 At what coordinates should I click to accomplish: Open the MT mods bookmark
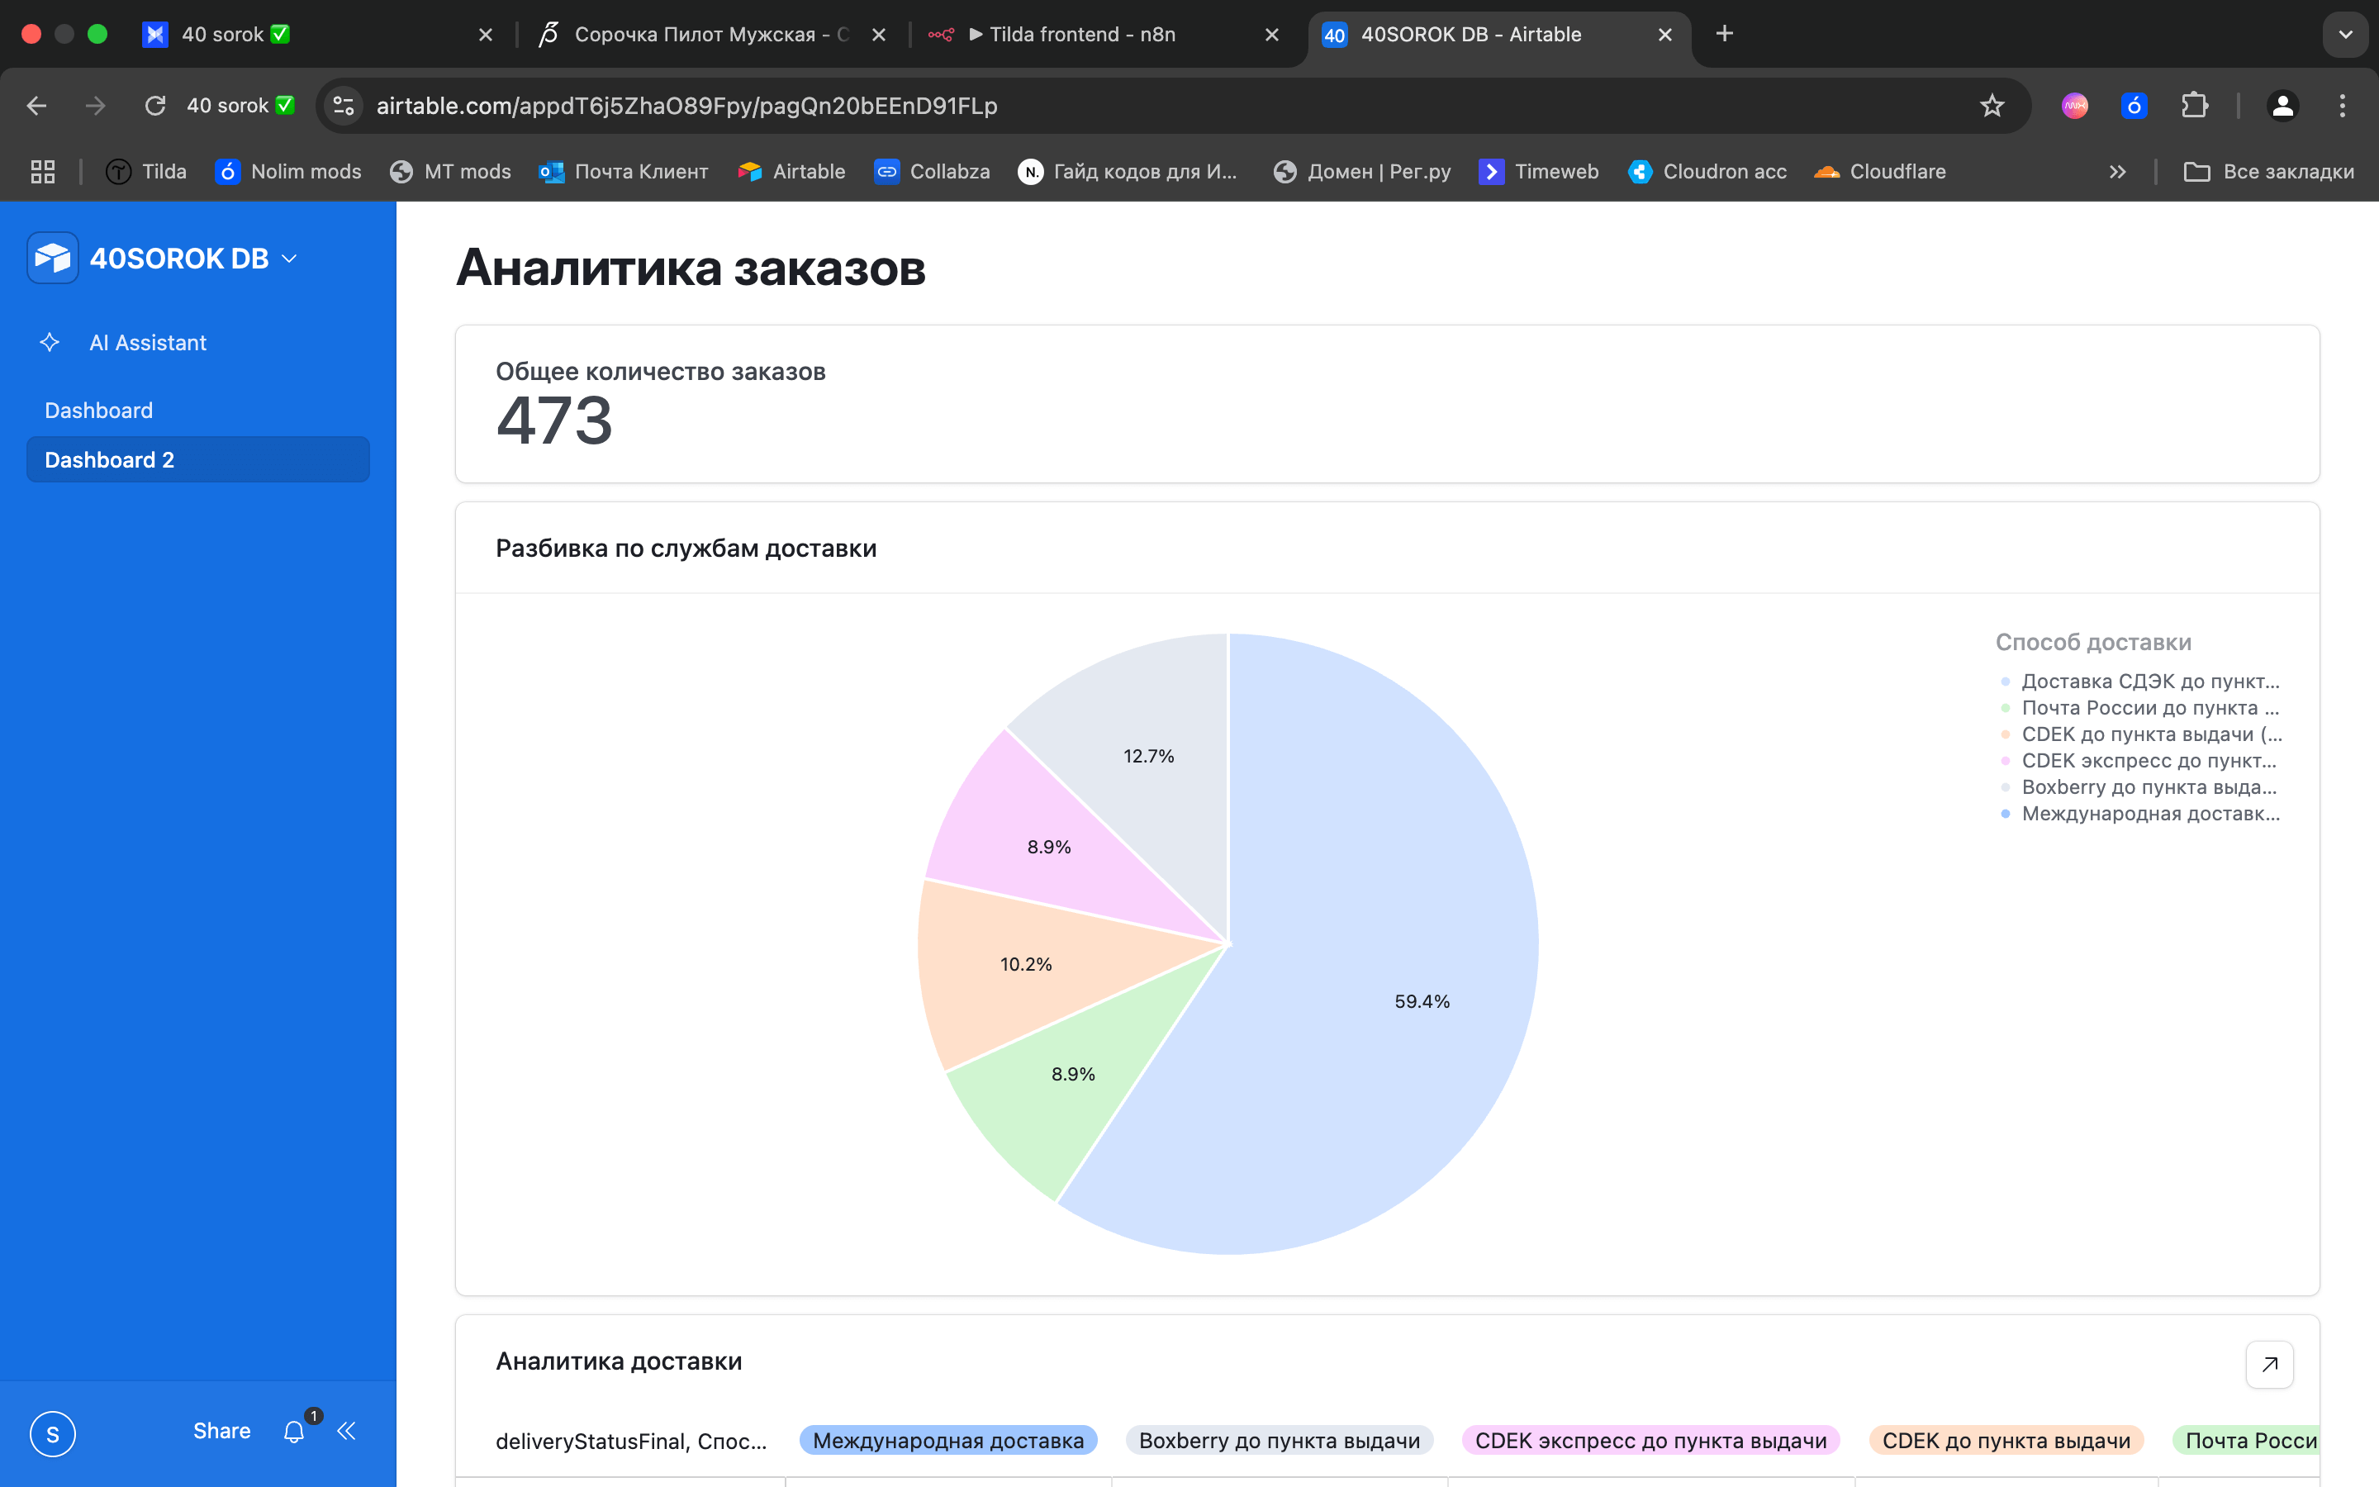(x=450, y=171)
